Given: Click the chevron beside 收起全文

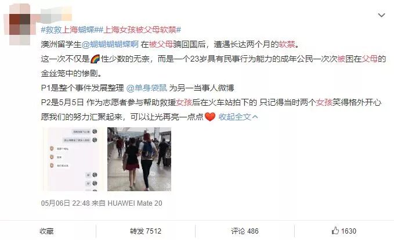Looking at the screenshot, I should (255, 117).
